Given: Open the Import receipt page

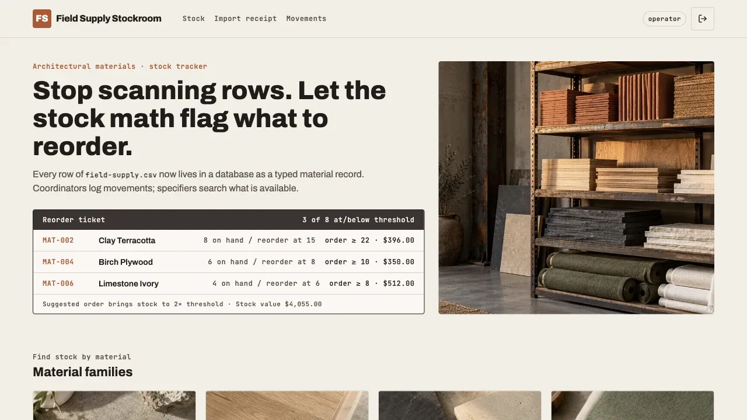Looking at the screenshot, I should click(x=246, y=19).
